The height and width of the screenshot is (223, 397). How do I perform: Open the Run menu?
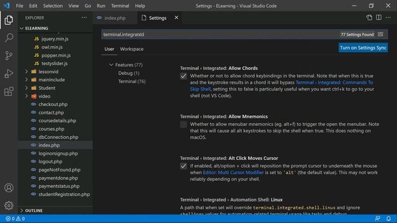point(100,6)
